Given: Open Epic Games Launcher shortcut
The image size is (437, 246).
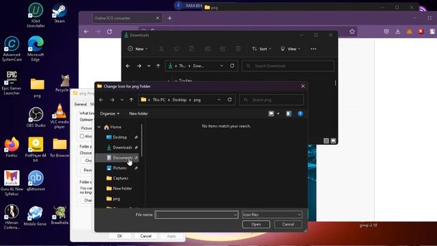Looking at the screenshot, I should tap(12, 83).
